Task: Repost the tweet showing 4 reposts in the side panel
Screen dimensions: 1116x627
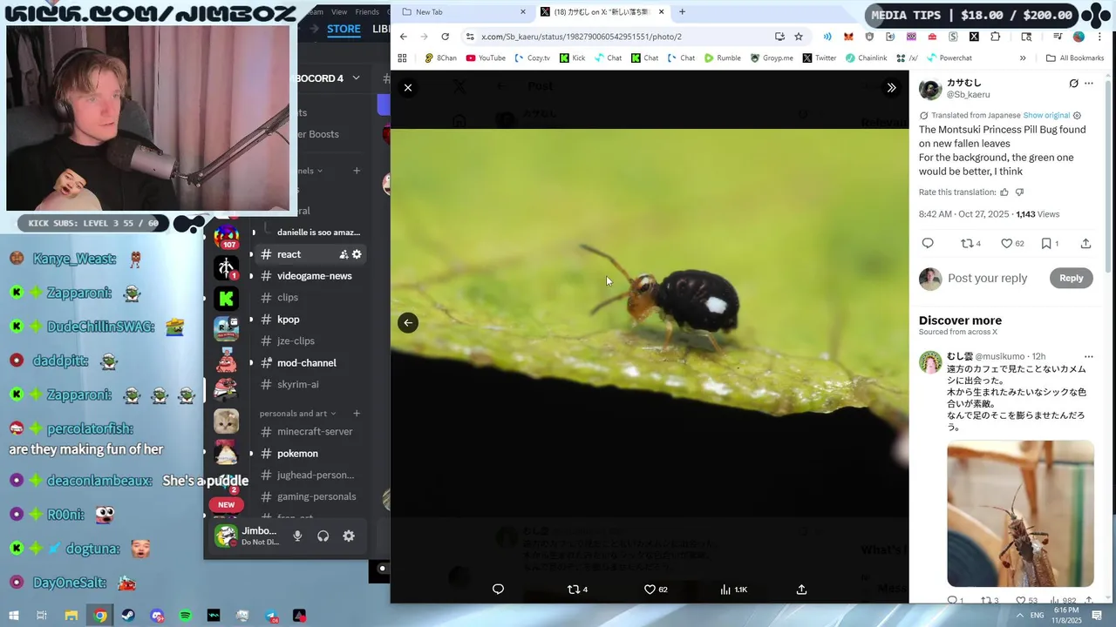Action: pyautogui.click(x=970, y=244)
